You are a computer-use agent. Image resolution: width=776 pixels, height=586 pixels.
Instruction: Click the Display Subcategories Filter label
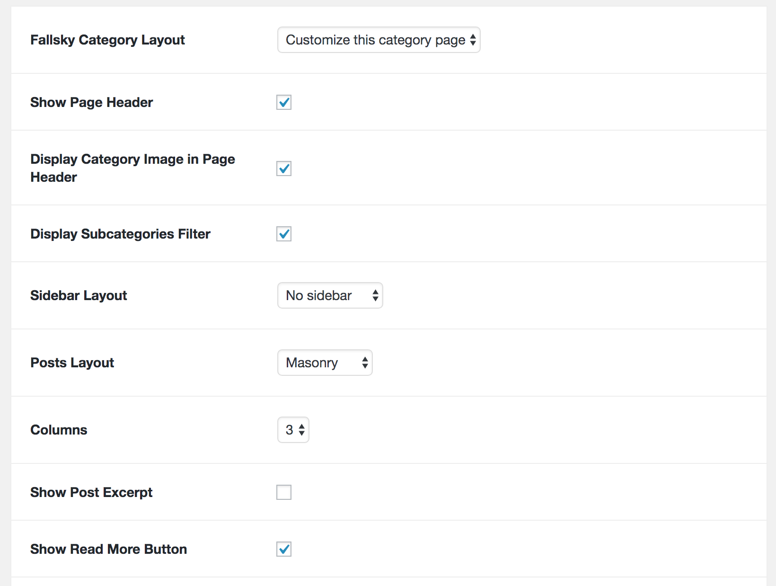click(x=120, y=233)
